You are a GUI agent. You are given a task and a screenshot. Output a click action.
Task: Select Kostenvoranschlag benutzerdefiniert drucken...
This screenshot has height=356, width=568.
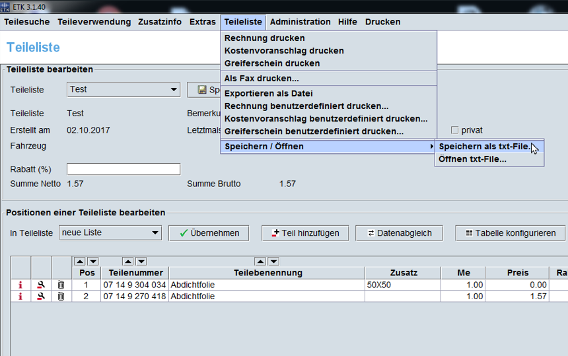(x=328, y=119)
